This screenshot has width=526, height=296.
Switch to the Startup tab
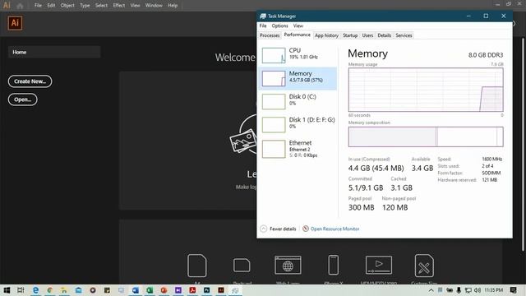[350, 35]
